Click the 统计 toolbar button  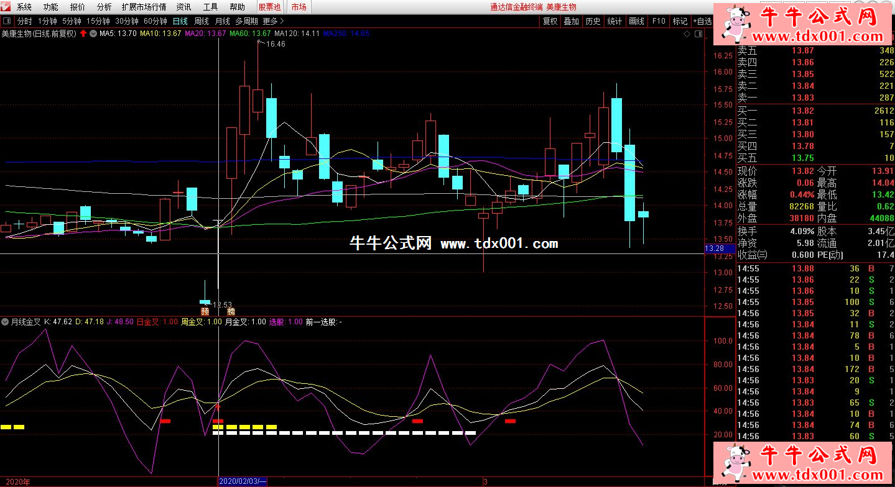[614, 21]
